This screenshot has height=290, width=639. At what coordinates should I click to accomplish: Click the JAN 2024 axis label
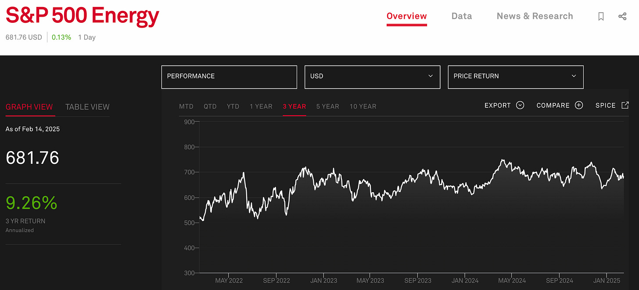(465, 280)
